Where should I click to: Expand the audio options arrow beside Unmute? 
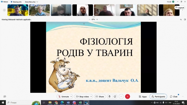point(71,97)
